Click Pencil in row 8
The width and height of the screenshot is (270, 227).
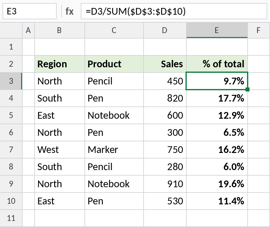tap(114, 167)
